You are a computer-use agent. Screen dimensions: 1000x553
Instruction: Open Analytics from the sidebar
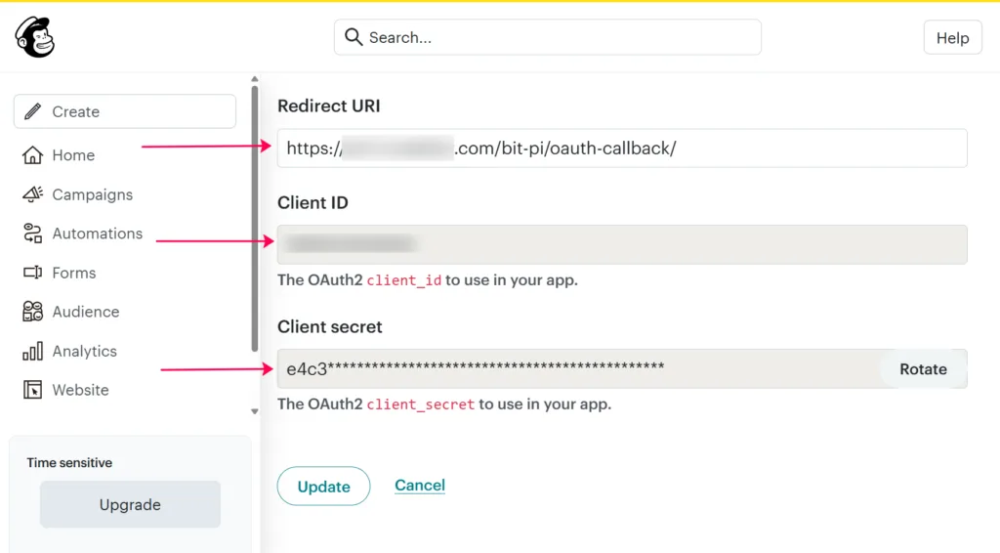click(84, 351)
